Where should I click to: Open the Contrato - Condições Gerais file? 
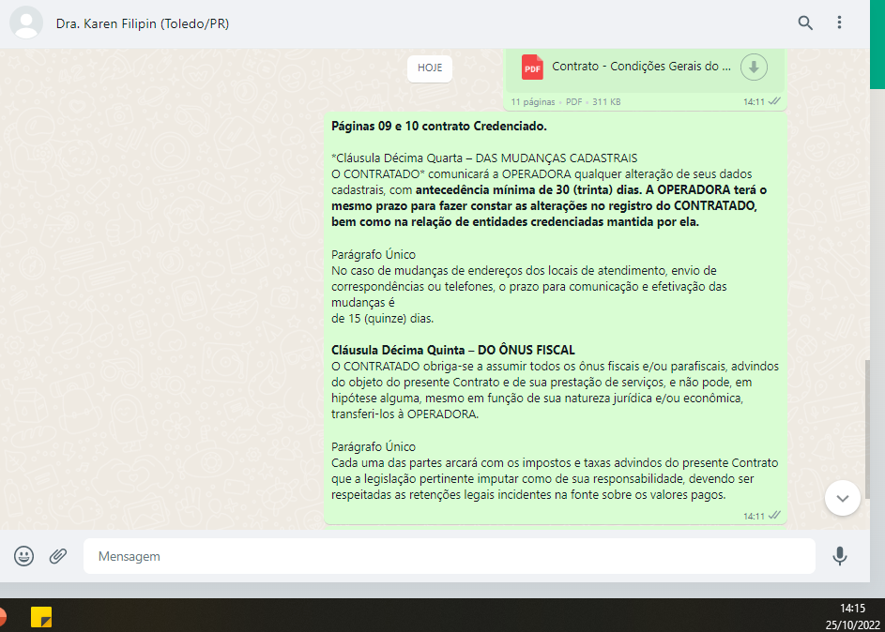click(641, 67)
